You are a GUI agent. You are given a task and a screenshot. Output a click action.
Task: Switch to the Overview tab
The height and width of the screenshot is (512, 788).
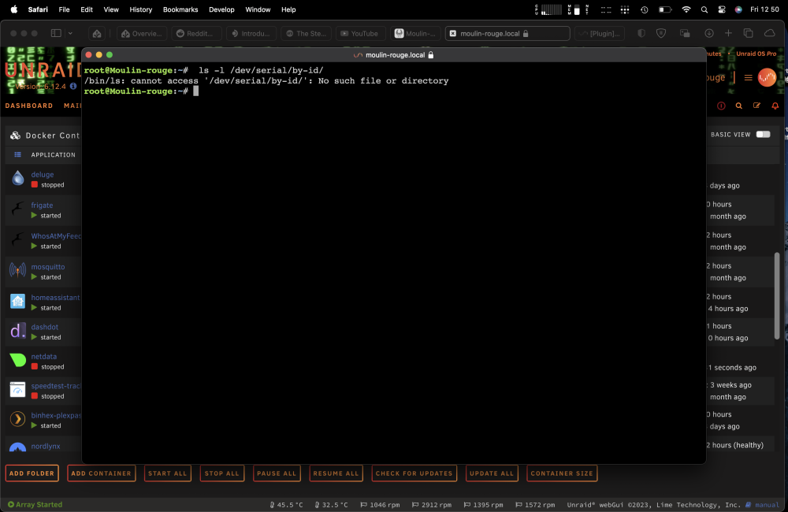click(142, 33)
